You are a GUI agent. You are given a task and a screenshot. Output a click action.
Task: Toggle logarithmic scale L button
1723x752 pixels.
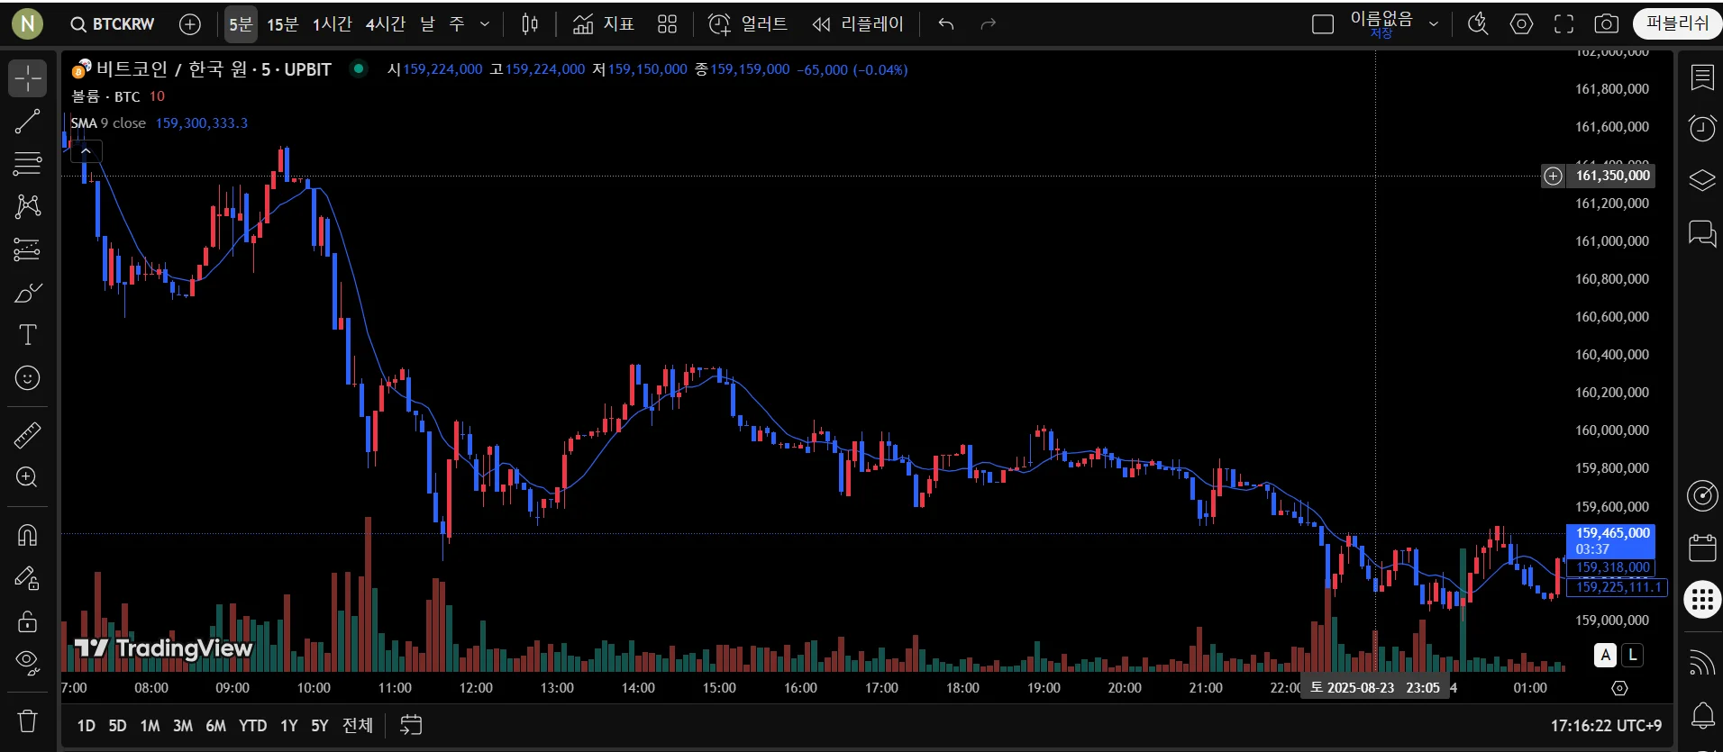pos(1632,656)
